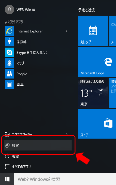Viewport: 116px width, 185px height.
Task: Click the WEB-Win10 user name
Action: 26,10
